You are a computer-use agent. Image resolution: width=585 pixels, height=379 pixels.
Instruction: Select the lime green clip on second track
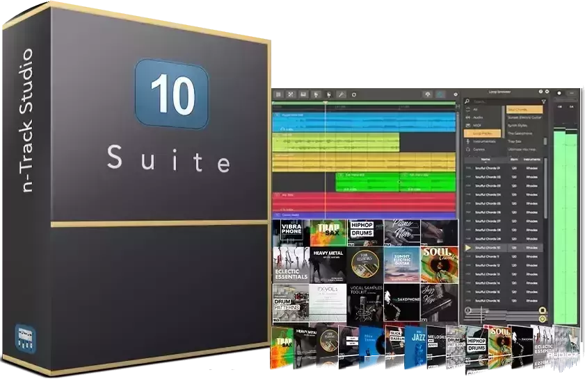click(336, 142)
